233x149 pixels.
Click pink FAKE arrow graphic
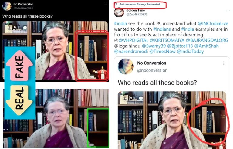point(19,66)
